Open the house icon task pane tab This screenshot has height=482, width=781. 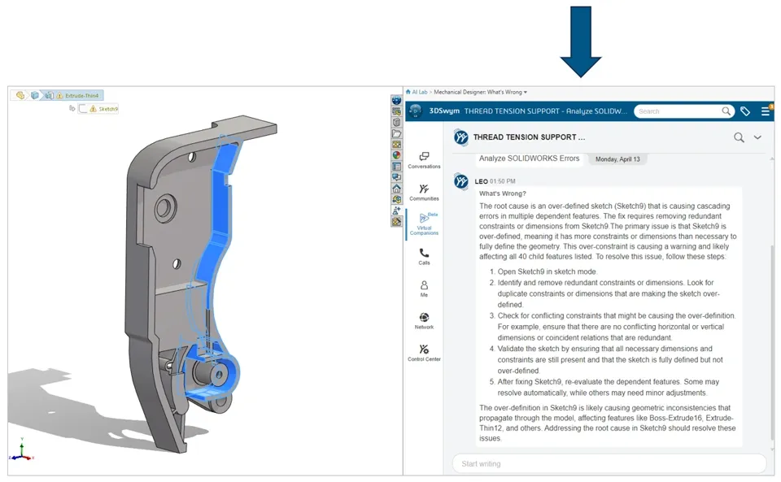coord(397,188)
